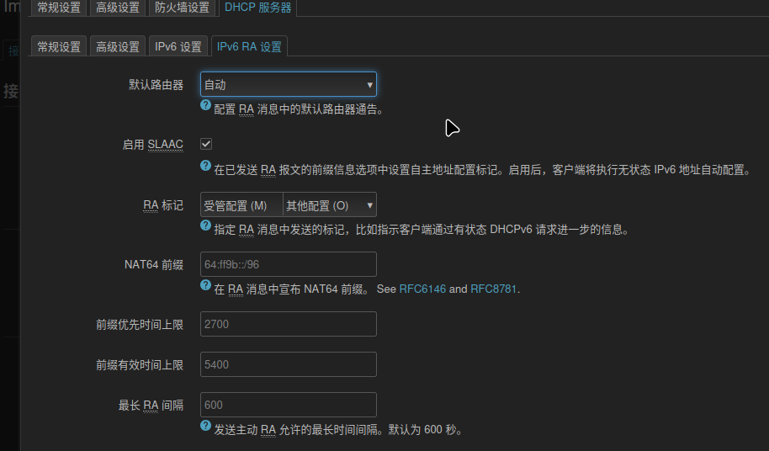Click the 最长 RA 间隔 input field

[x=289, y=405]
